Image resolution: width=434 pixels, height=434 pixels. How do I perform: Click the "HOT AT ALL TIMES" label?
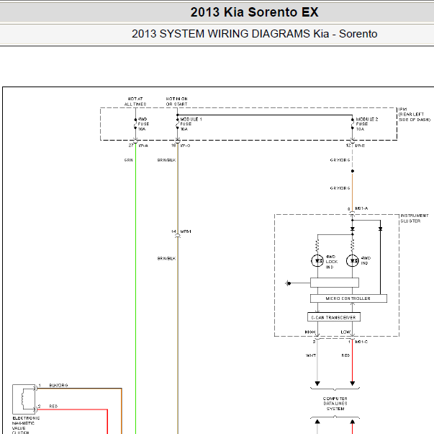pos(135,102)
